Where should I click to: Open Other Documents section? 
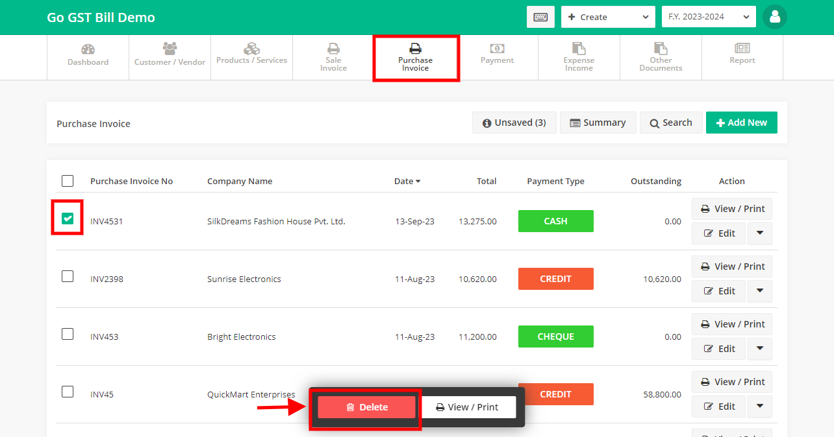661,57
